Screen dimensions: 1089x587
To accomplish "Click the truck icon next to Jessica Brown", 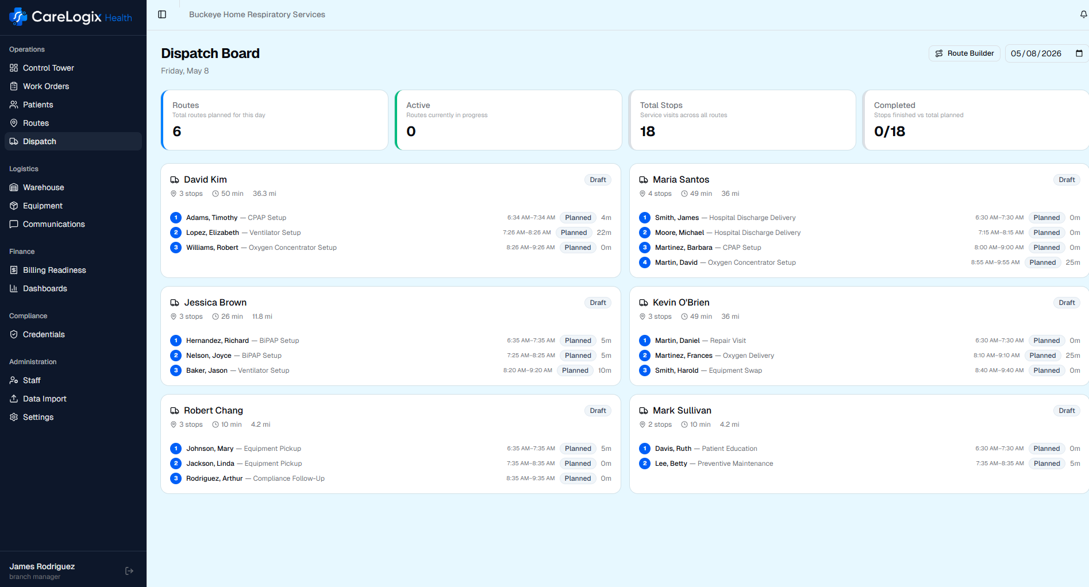I will [x=175, y=303].
